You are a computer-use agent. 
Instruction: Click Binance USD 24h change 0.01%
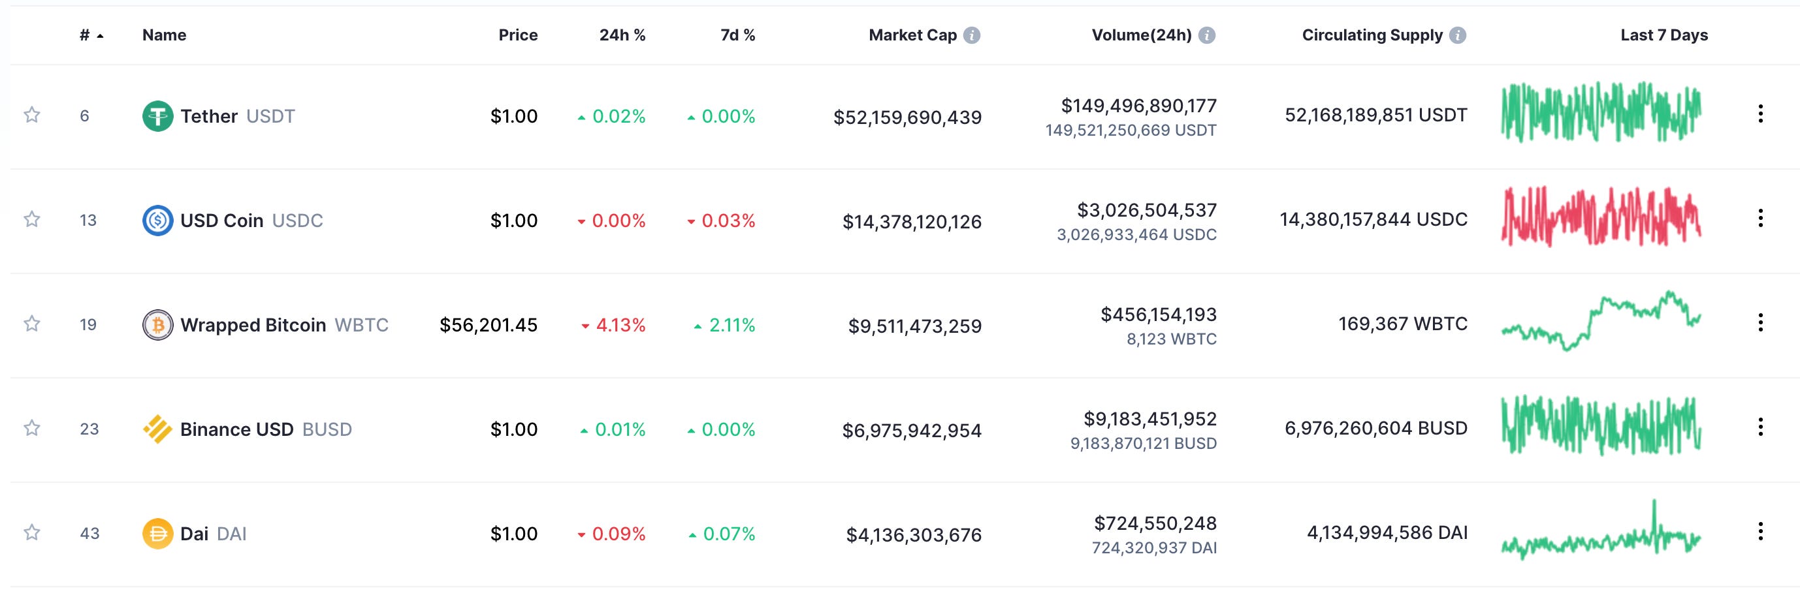click(x=613, y=430)
